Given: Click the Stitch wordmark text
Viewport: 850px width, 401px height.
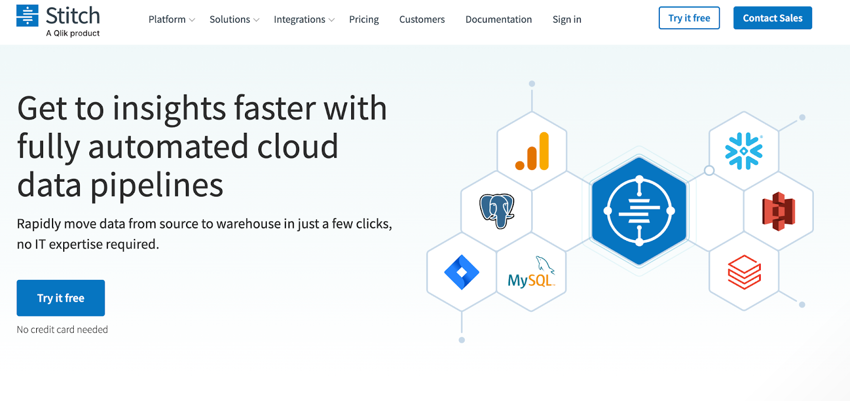Looking at the screenshot, I should click(x=73, y=16).
